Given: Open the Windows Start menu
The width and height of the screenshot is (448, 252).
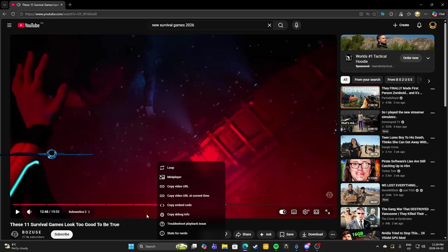Looking at the screenshot, I should point(131,246).
